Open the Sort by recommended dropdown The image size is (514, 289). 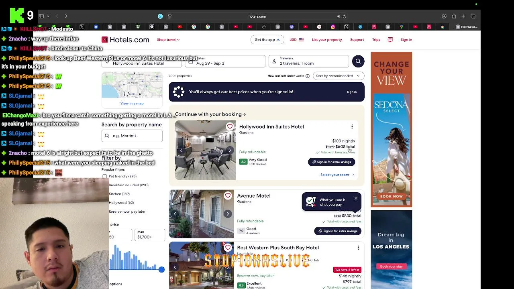click(x=338, y=76)
